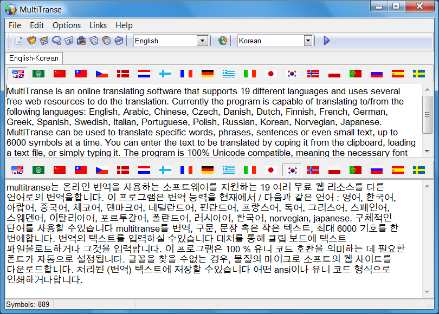439x314 pixels.
Task: Open the Options menu
Action: [67, 25]
